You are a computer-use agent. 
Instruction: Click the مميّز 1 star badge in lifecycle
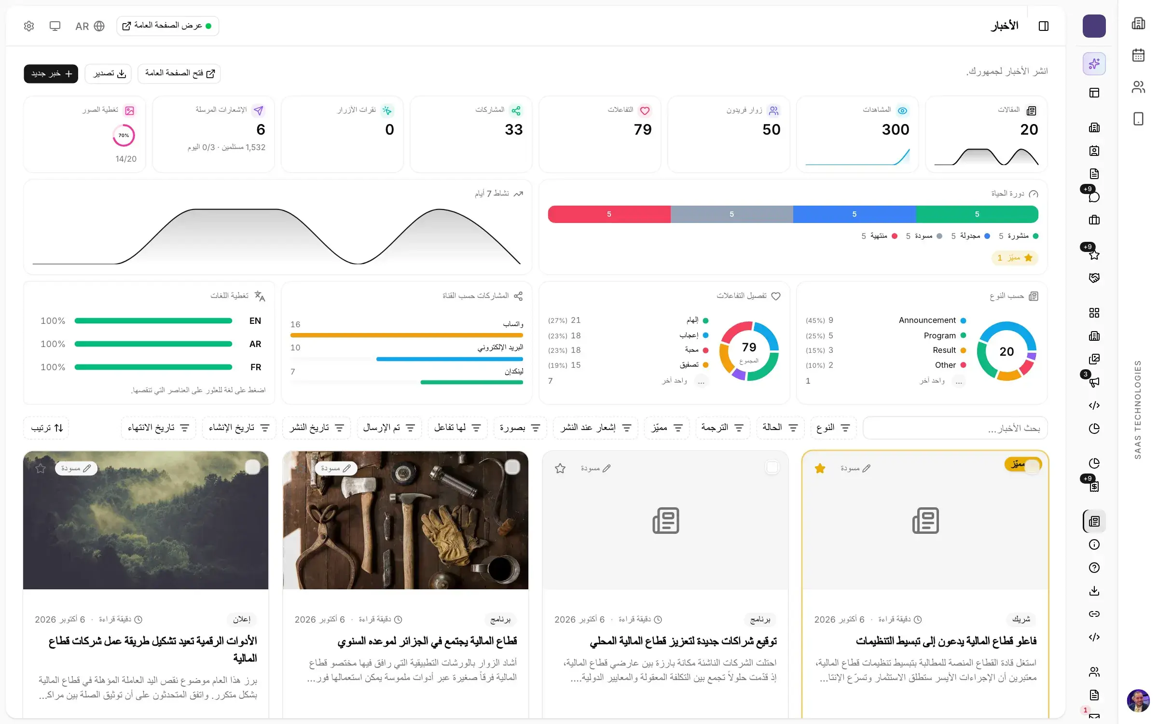(x=1015, y=258)
